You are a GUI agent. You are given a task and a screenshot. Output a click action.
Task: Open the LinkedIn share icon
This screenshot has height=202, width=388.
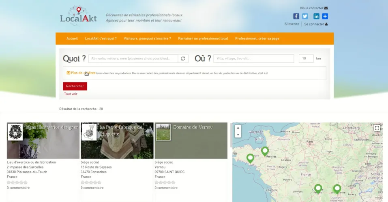(x=316, y=17)
